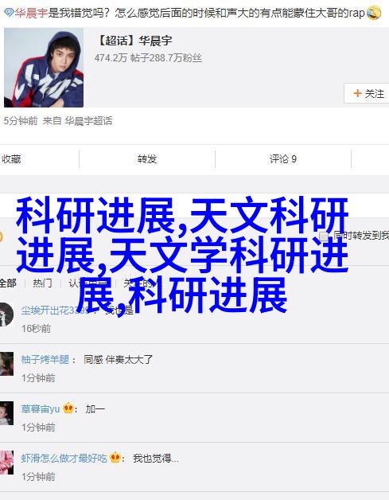Select the 收藏 tab

(11, 158)
